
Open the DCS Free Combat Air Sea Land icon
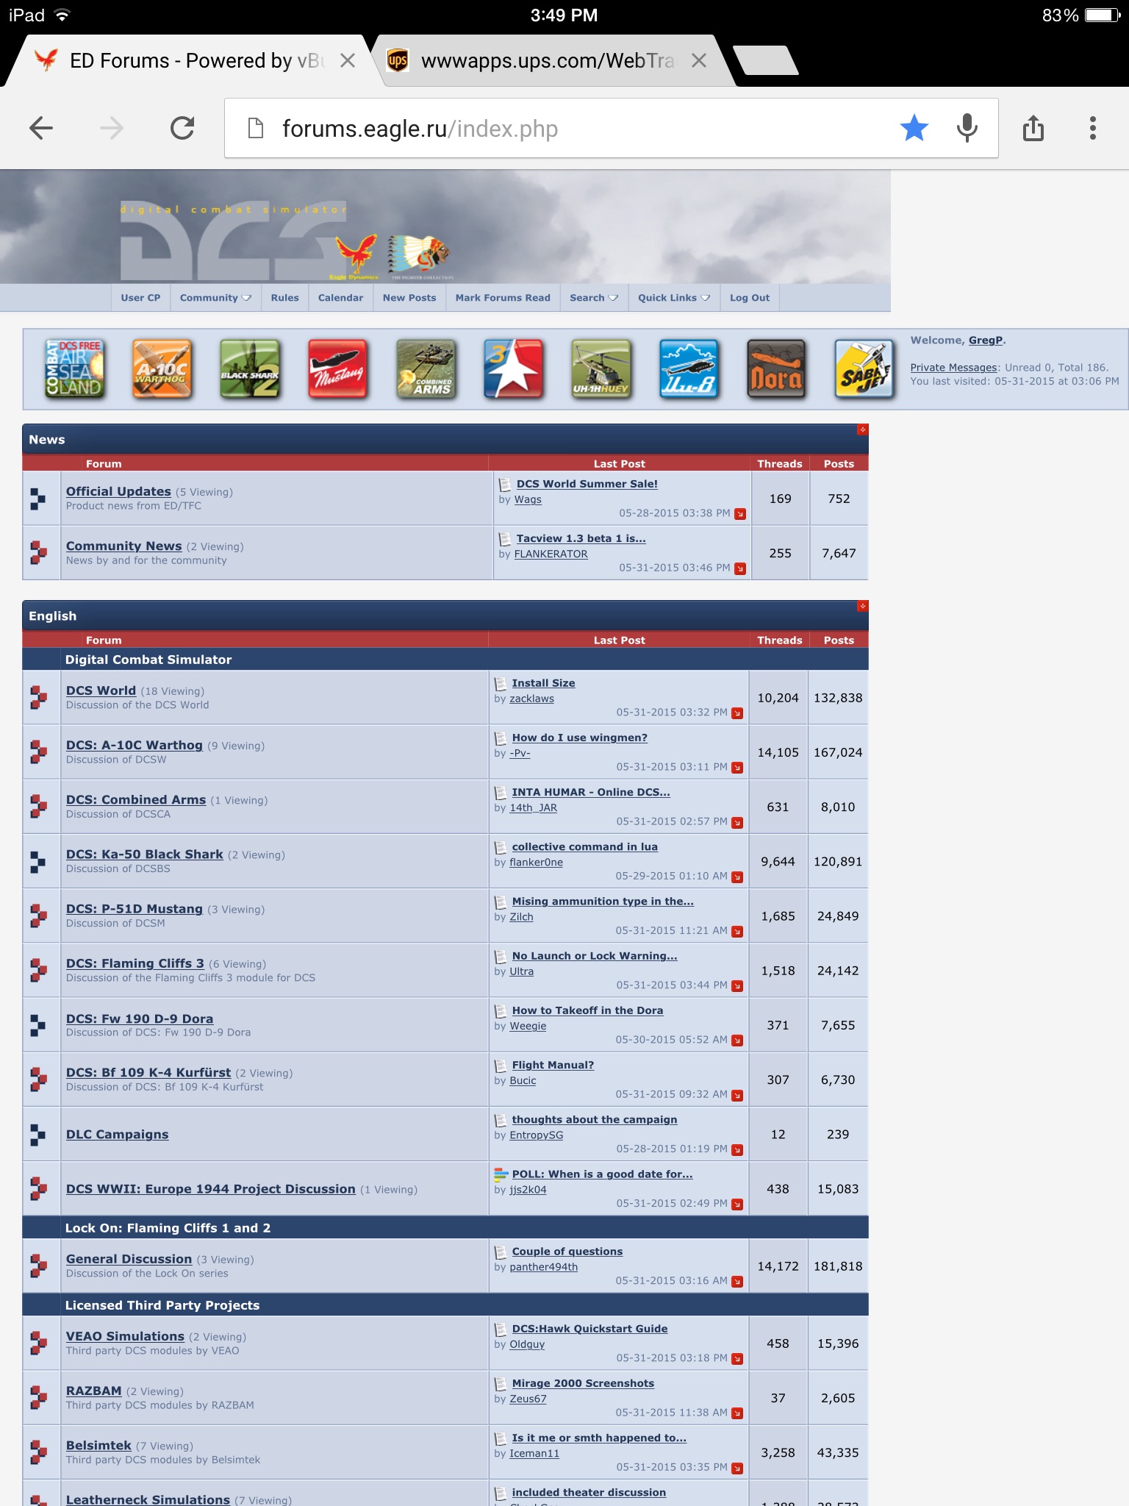74,369
